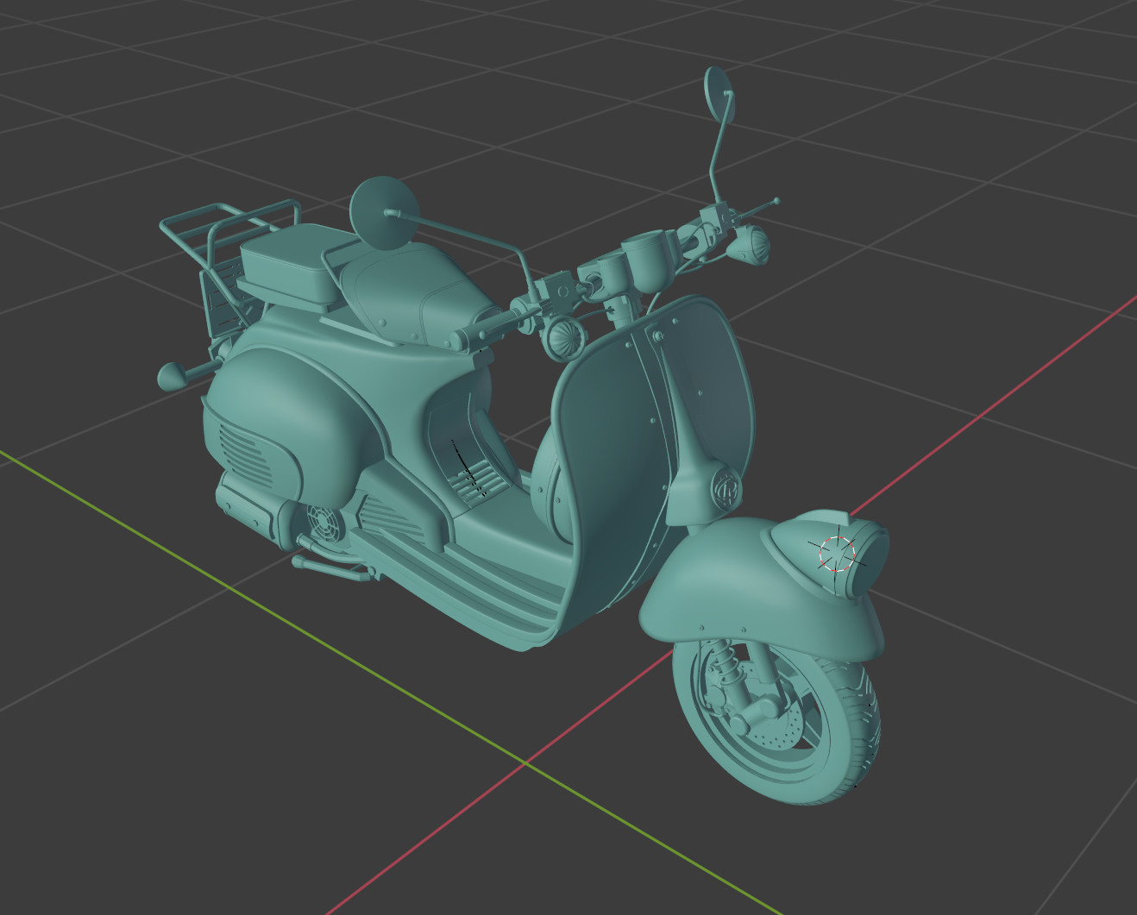
Task: Select the front brake disc
Action: pyautogui.click(x=785, y=733)
